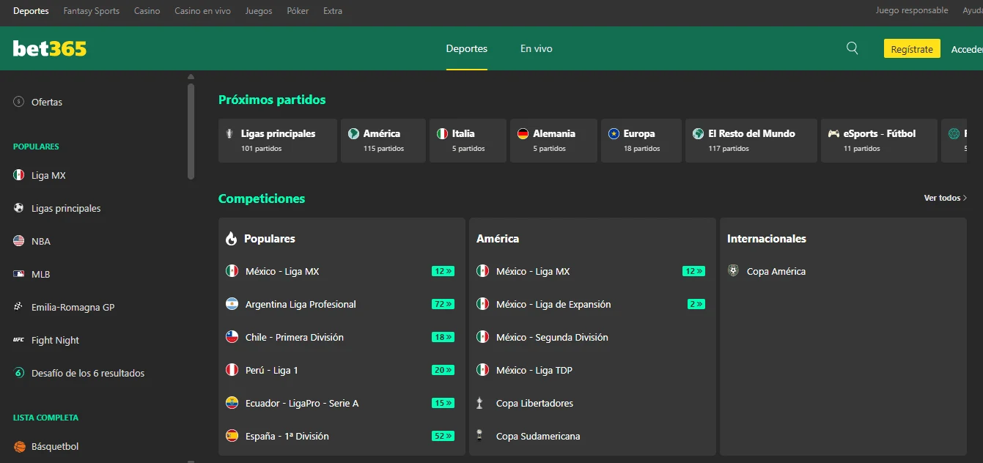This screenshot has height=463, width=983.
Task: Click the sidebar scrollbar thumb
Action: pos(191,131)
